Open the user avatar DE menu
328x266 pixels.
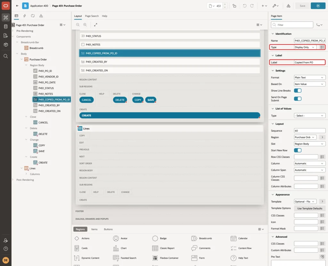coord(6,260)
